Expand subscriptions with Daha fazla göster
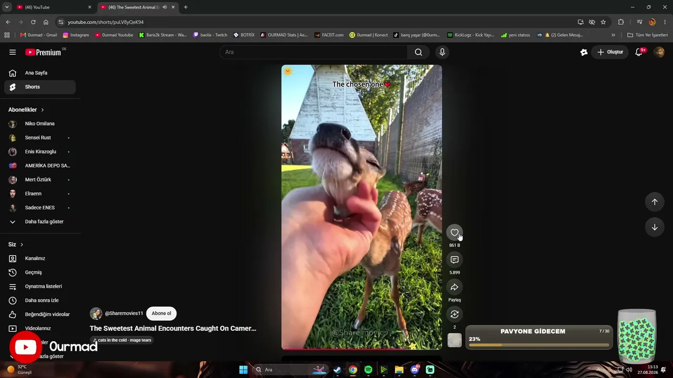This screenshot has width=673, height=378. pos(40,222)
